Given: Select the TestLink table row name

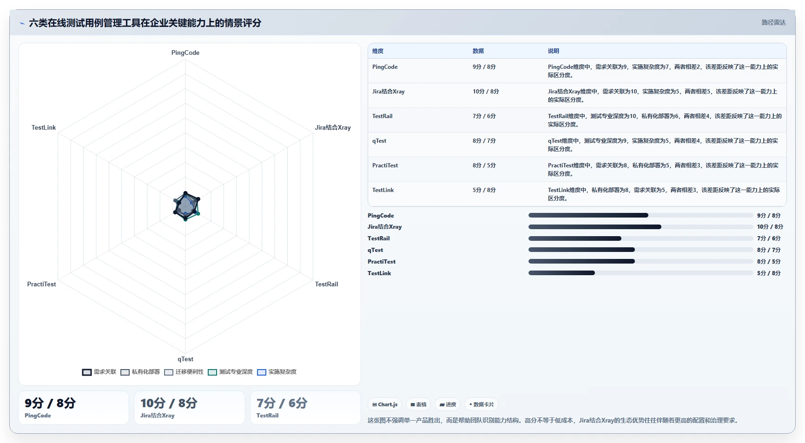Looking at the screenshot, I should coord(383,190).
